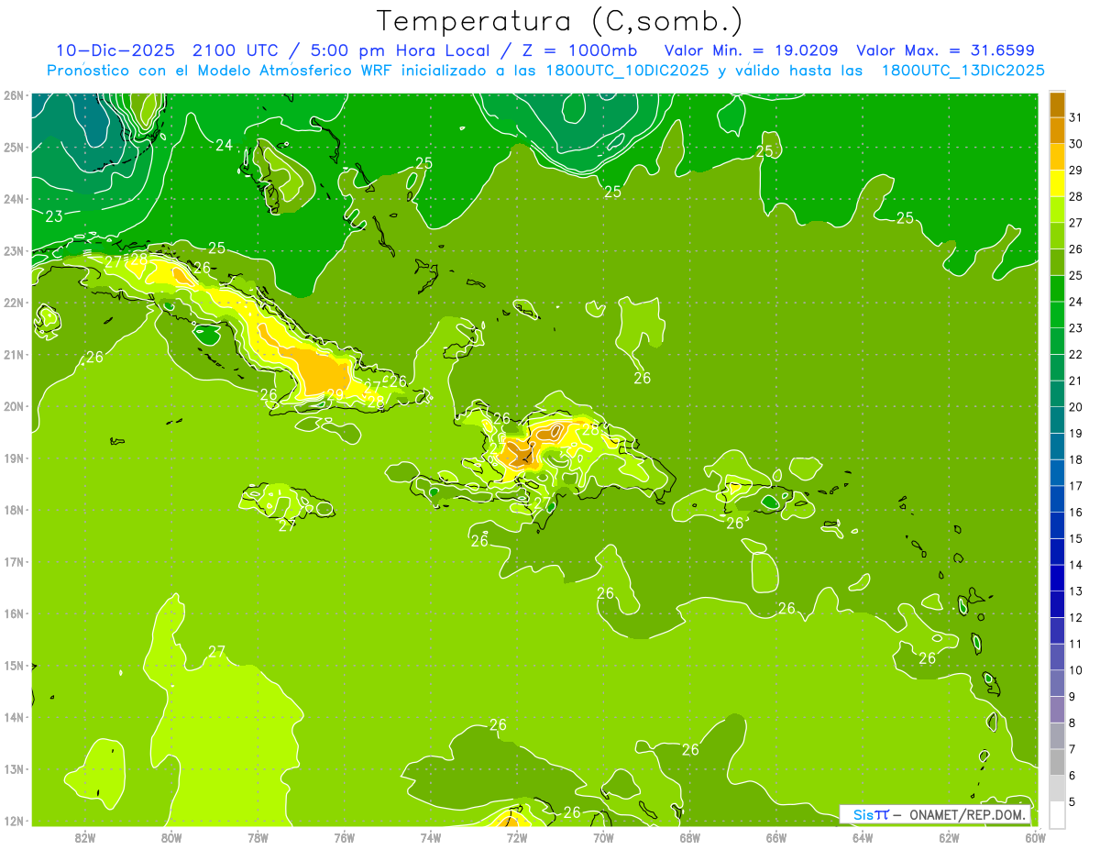
Task: Click the "24N" latitude axis label
Action: (14, 199)
